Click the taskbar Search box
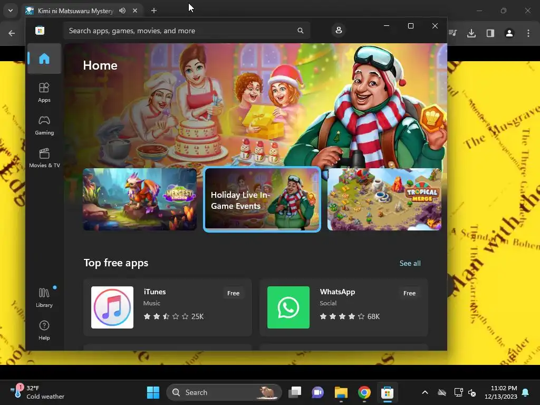This screenshot has height=405, width=540. pos(225,392)
